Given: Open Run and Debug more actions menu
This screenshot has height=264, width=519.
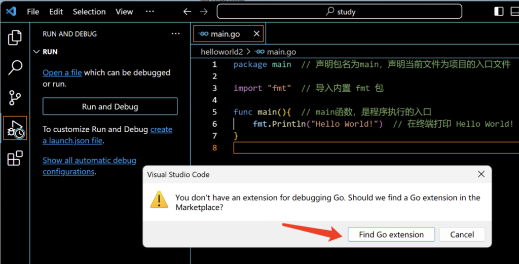Looking at the screenshot, I should point(176,34).
